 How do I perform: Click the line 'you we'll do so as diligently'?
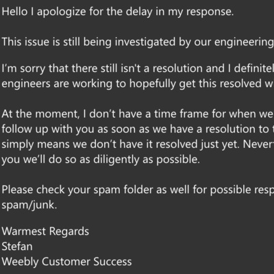coord(101,160)
